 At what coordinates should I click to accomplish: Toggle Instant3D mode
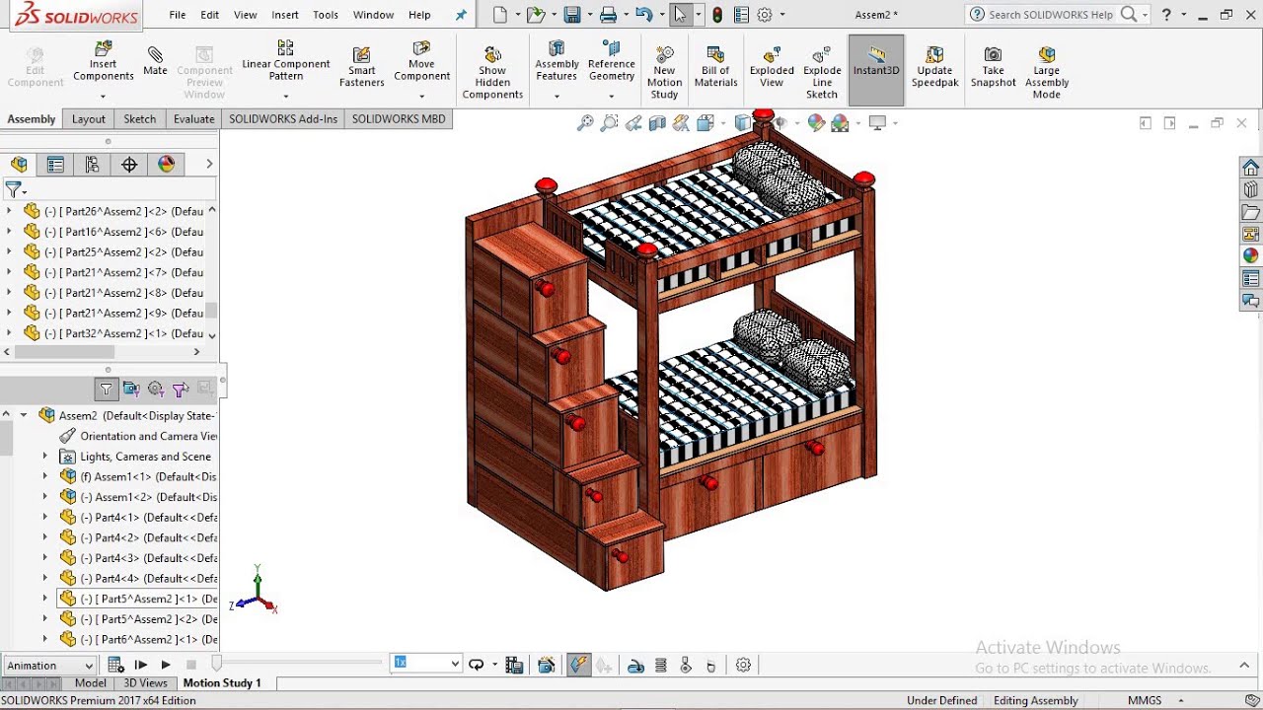pyautogui.click(x=876, y=71)
